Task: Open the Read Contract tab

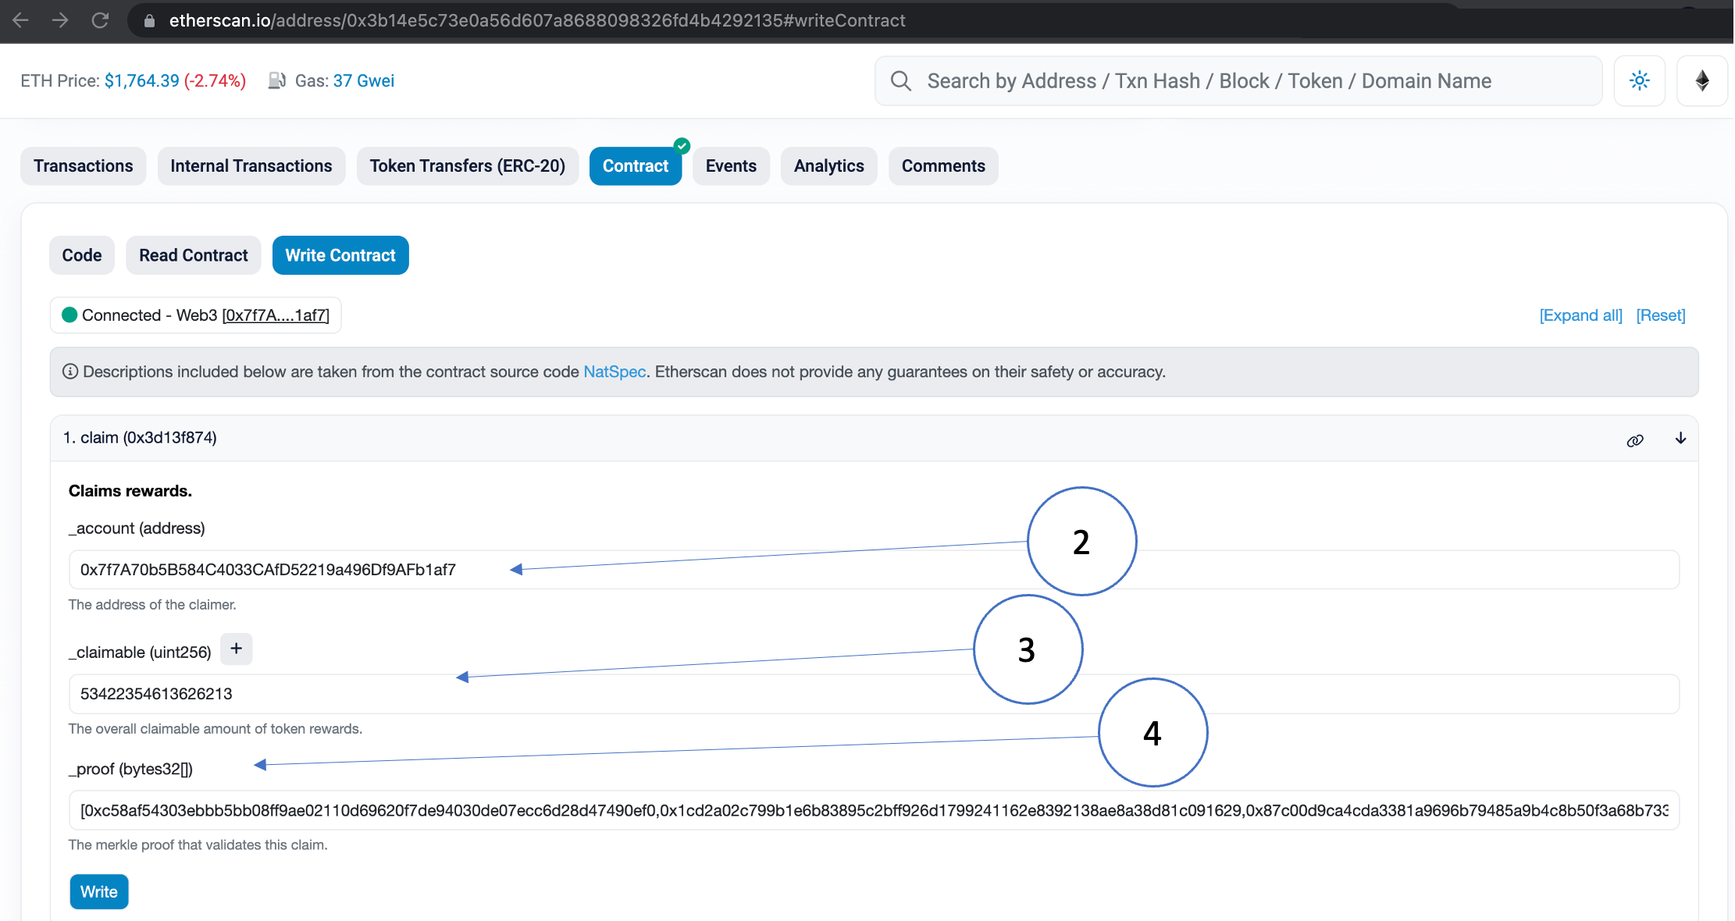Action: click(193, 255)
